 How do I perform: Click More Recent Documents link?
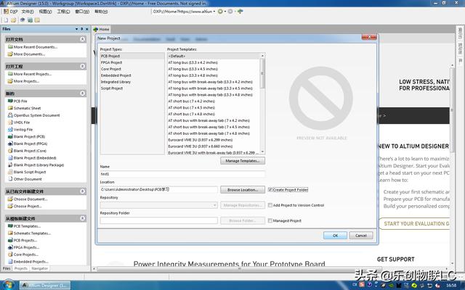pyautogui.click(x=36, y=47)
